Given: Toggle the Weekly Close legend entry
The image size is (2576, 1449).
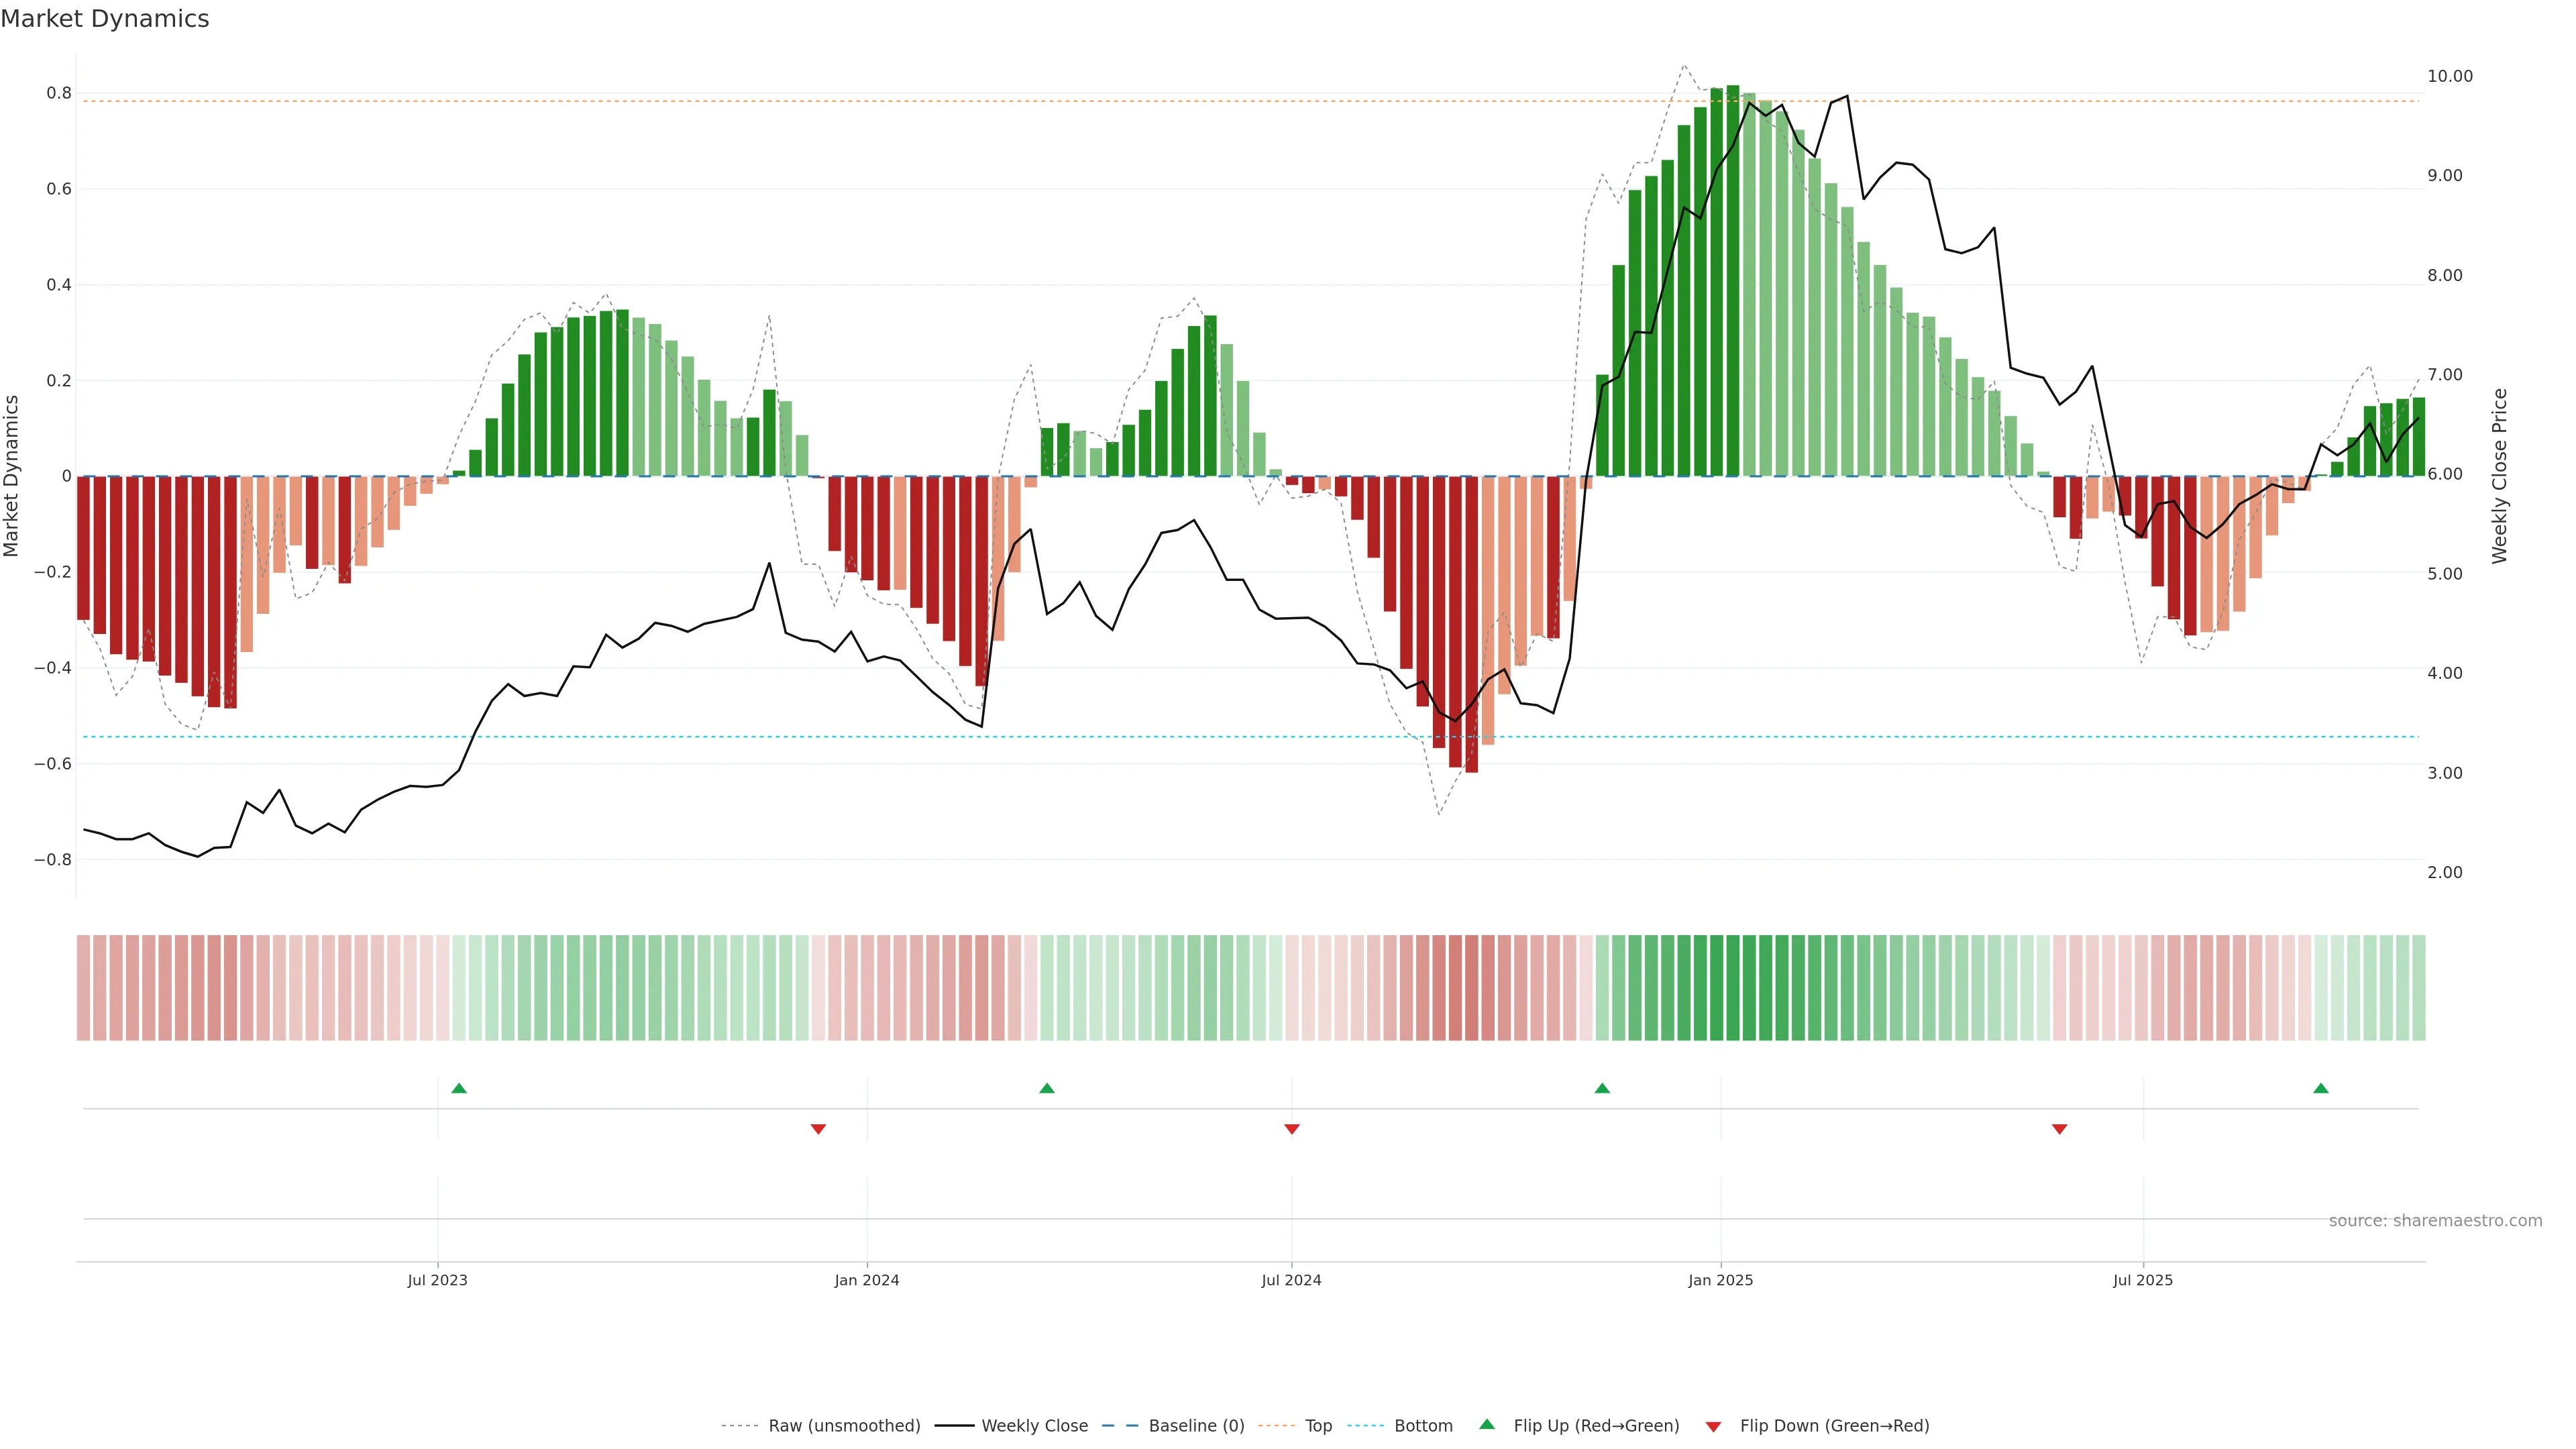Looking at the screenshot, I should click(x=1034, y=1426).
